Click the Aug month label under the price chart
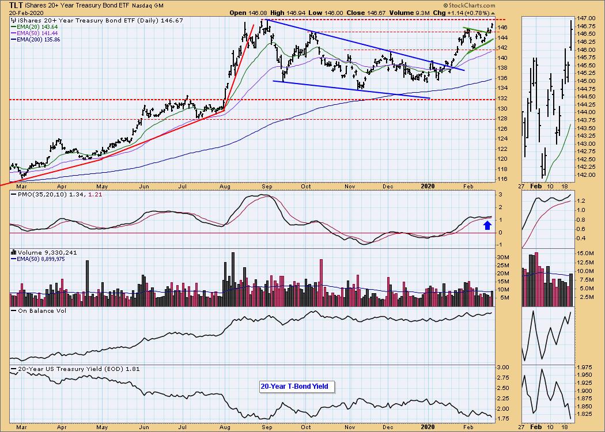The width and height of the screenshot is (605, 432). pos(225,186)
